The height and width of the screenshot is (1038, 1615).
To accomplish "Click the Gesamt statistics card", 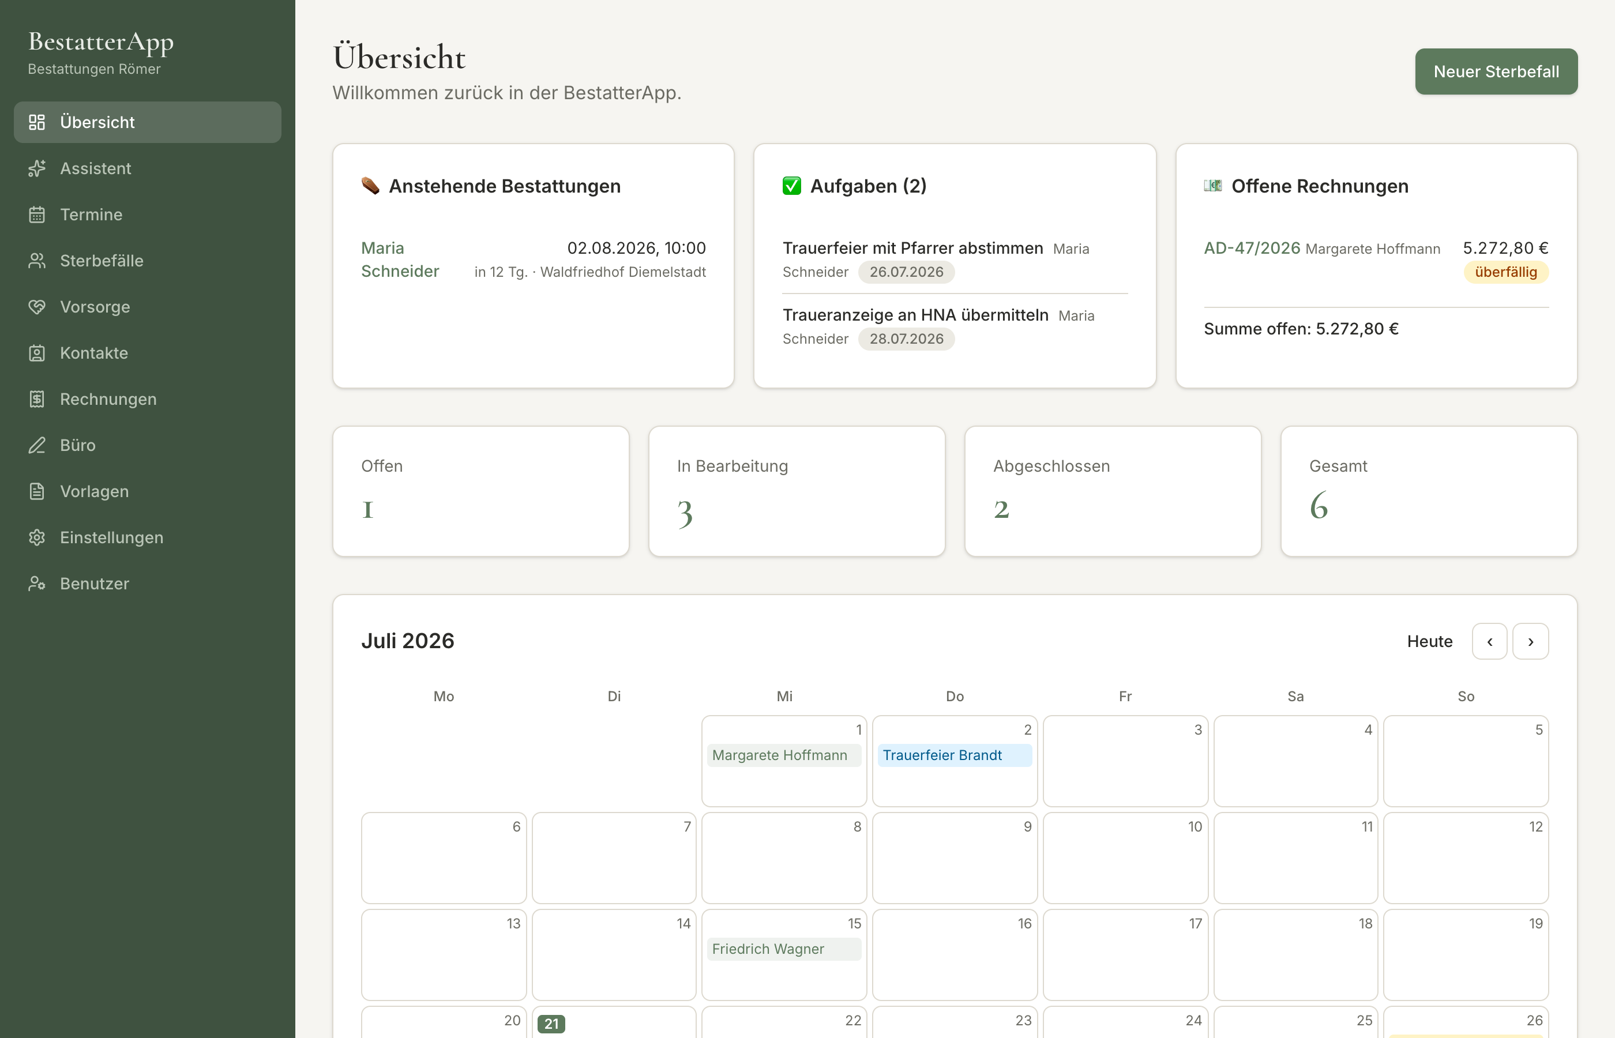I will pyautogui.click(x=1429, y=491).
